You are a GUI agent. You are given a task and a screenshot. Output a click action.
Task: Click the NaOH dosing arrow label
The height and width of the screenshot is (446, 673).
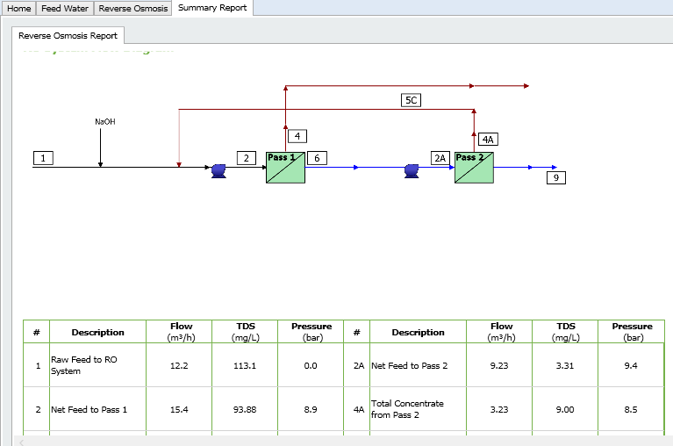coord(105,122)
